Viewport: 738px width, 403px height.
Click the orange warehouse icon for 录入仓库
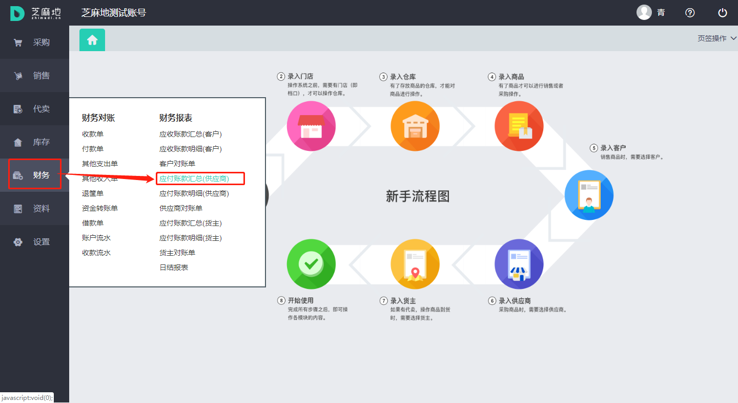[415, 126]
